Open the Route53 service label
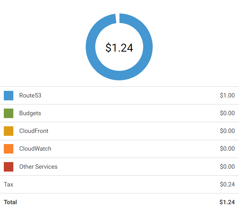Image resolution: width=240 pixels, height=214 pixels. coord(30,96)
